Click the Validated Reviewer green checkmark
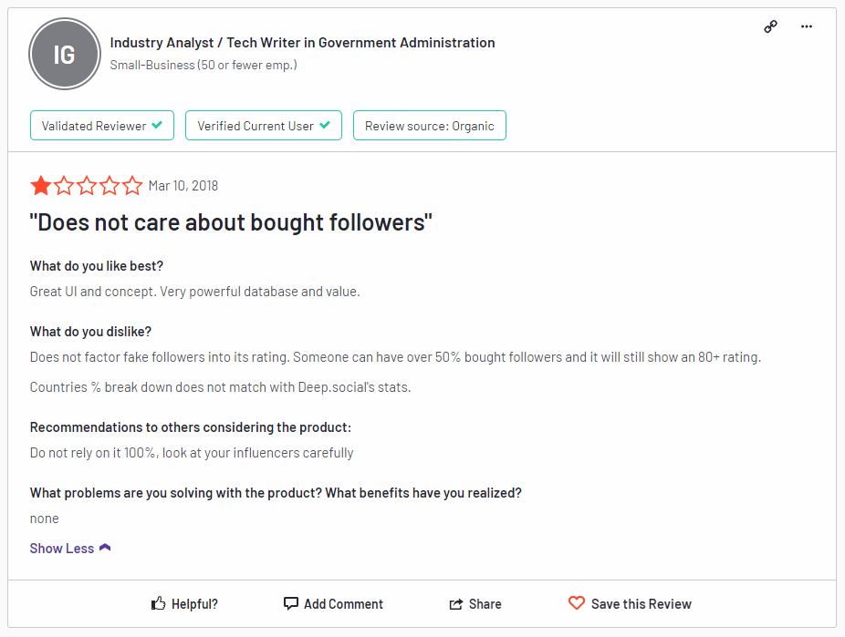 pyautogui.click(x=157, y=125)
